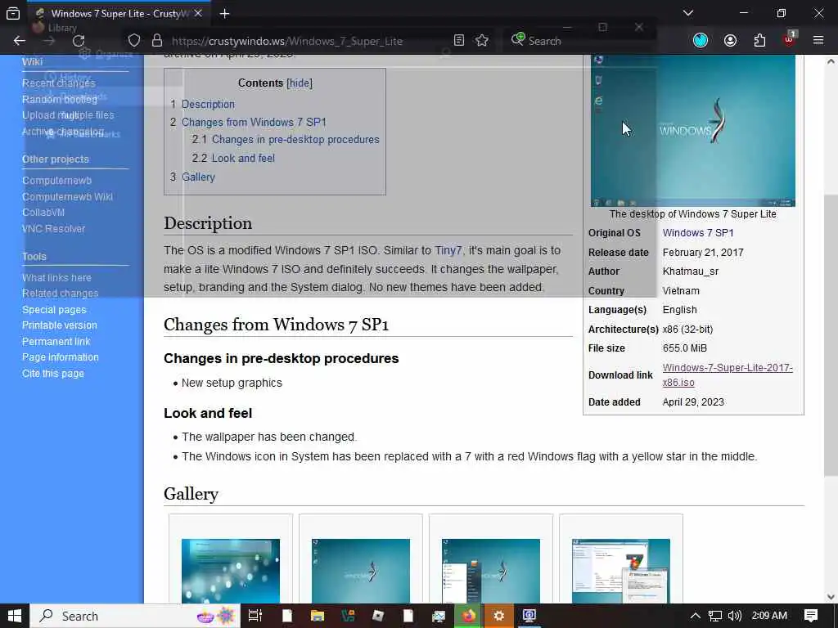Viewport: 838px width, 628px height.
Task: Open Cite this page link
Action: (x=53, y=373)
